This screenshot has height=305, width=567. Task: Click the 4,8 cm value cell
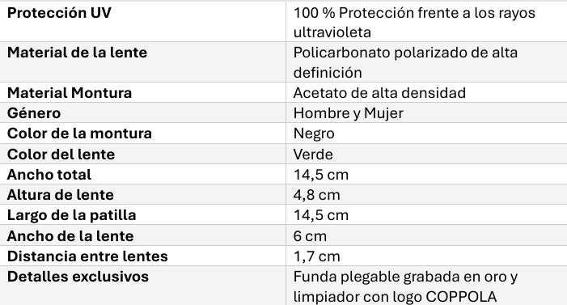point(427,195)
